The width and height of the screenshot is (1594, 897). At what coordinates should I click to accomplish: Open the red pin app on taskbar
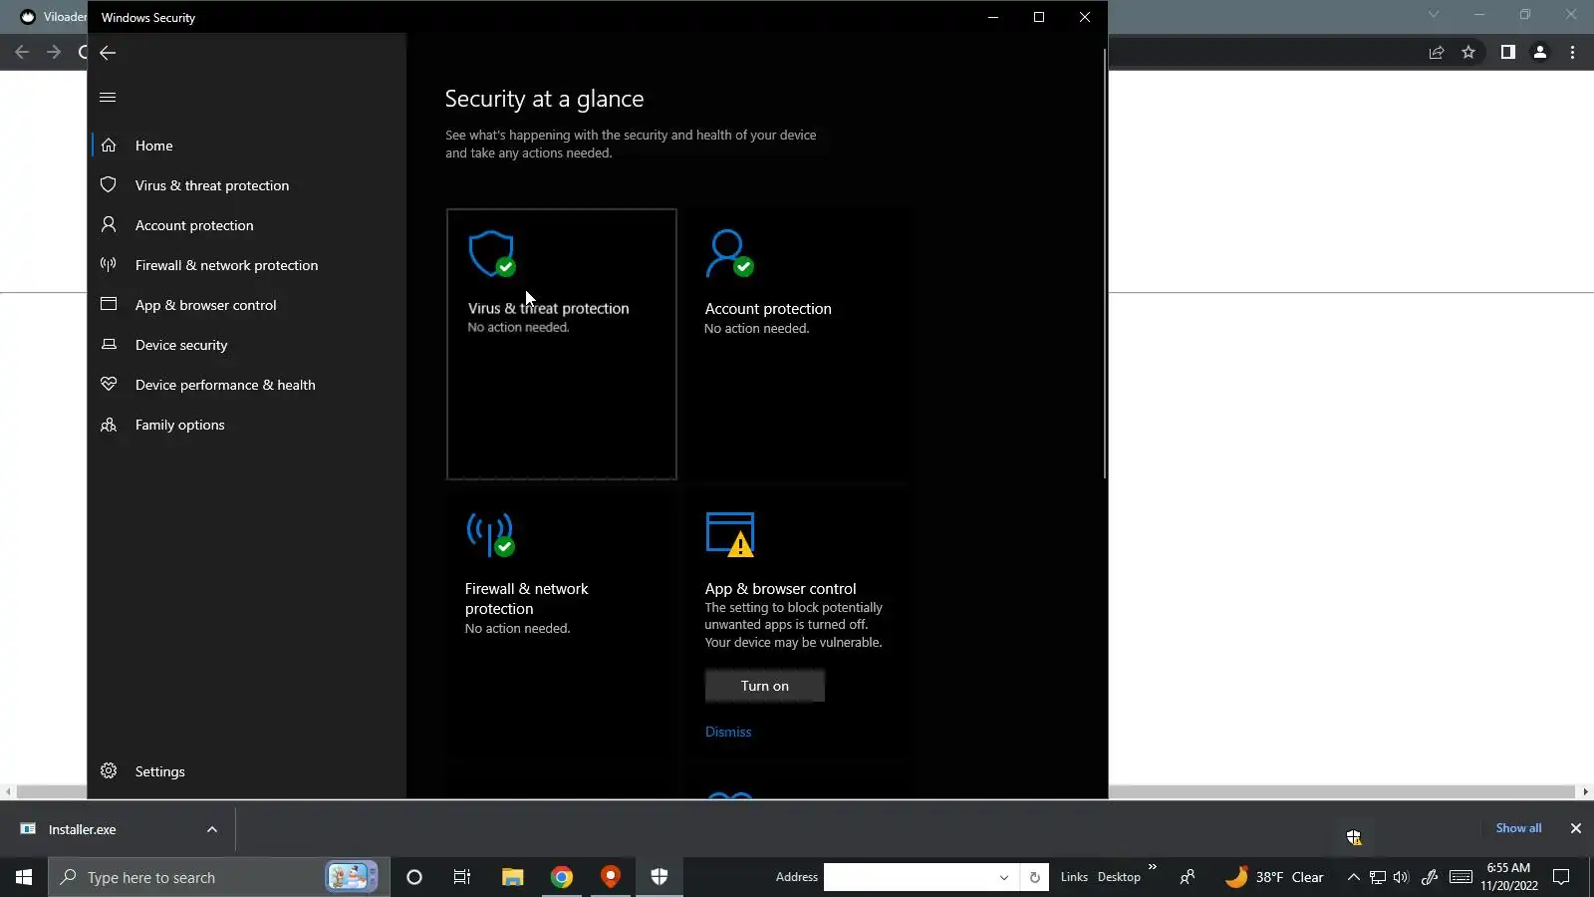[x=611, y=877]
